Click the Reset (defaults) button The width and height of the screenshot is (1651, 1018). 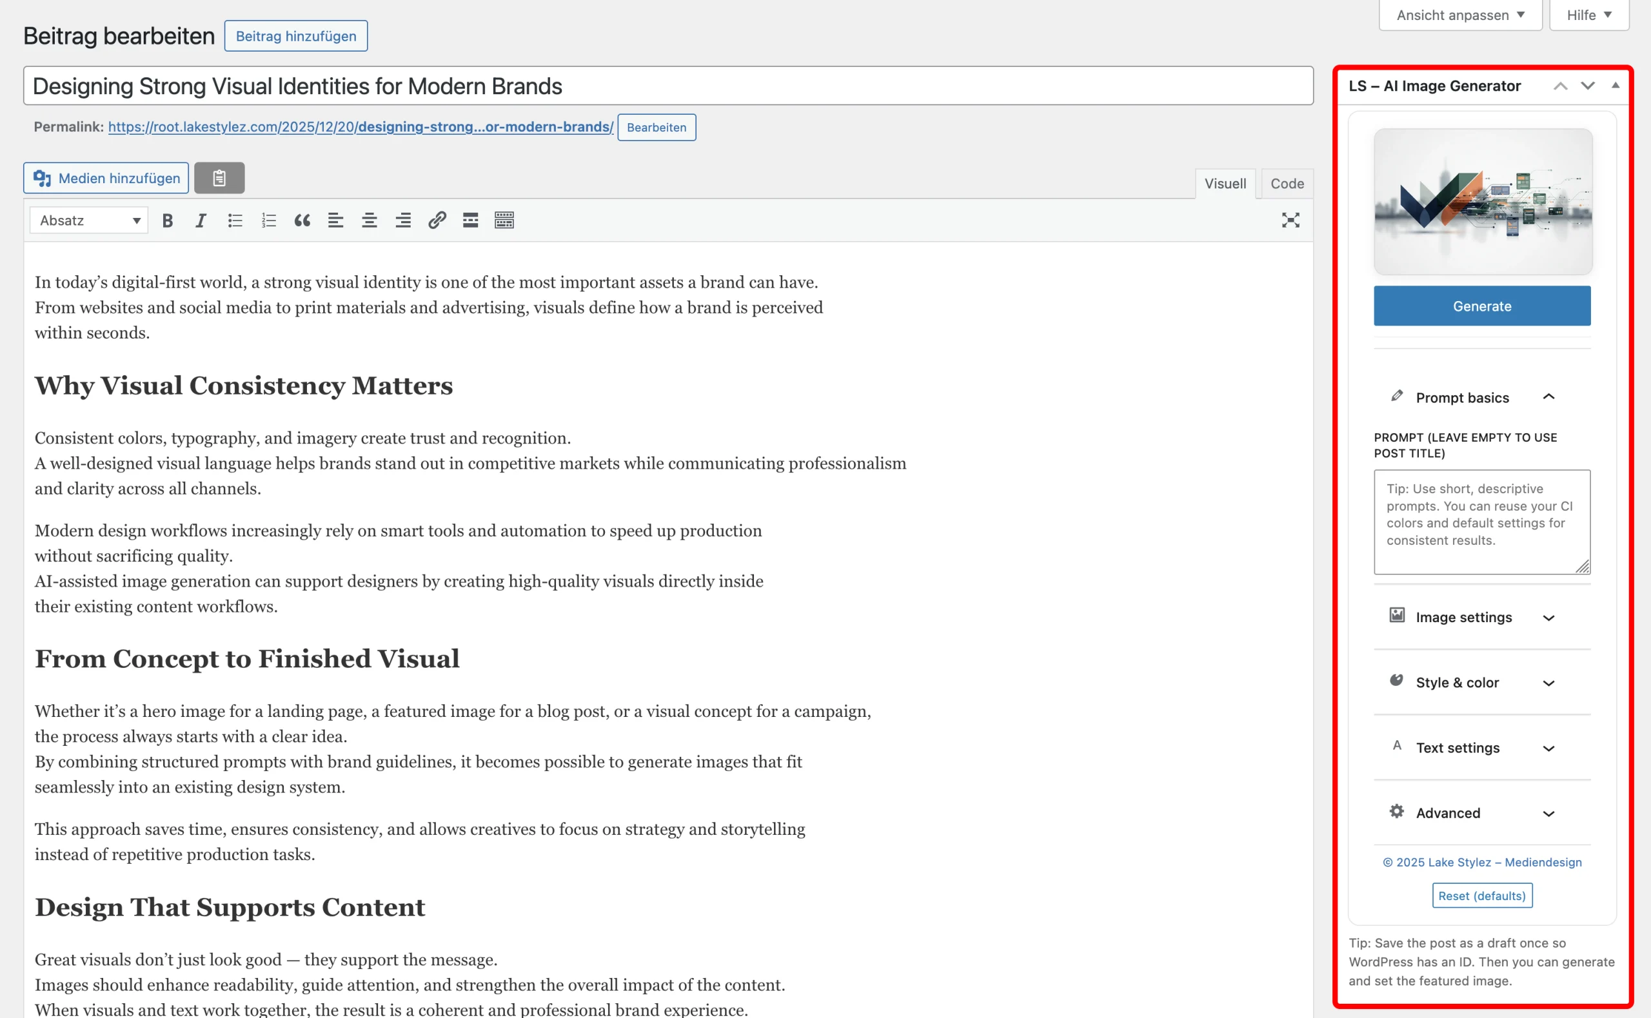(x=1482, y=896)
